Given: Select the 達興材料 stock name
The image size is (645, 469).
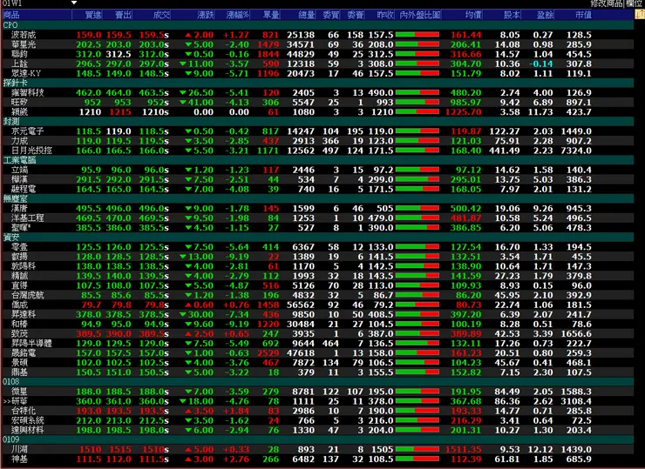Looking at the screenshot, I should point(28,431).
